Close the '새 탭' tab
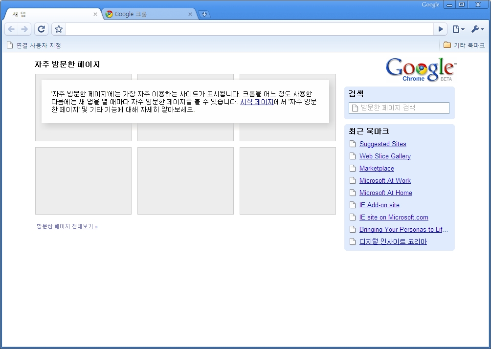Viewport: 491px width, 349px height. pos(95,14)
